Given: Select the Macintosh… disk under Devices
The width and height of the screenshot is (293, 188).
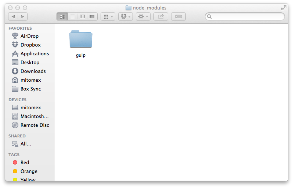Looking at the screenshot, I should point(30,116).
